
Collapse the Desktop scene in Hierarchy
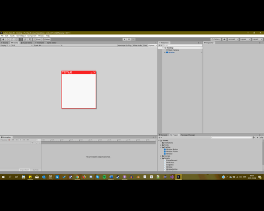pyautogui.click(x=163, y=48)
